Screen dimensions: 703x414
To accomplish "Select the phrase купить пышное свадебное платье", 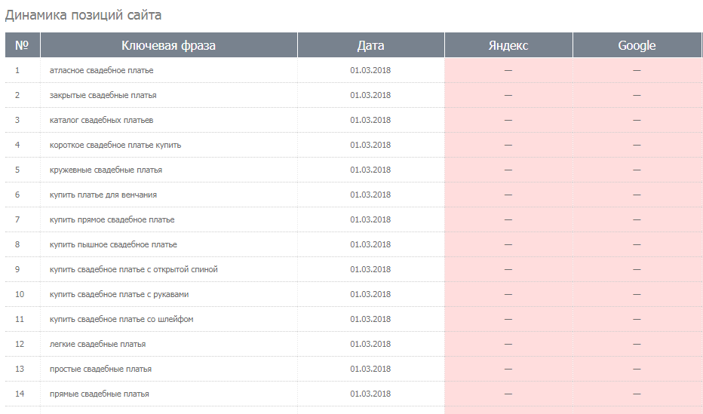I will [x=113, y=244].
